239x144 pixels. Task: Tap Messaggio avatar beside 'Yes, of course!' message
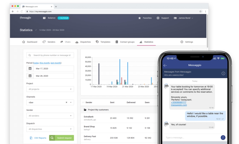(166, 124)
